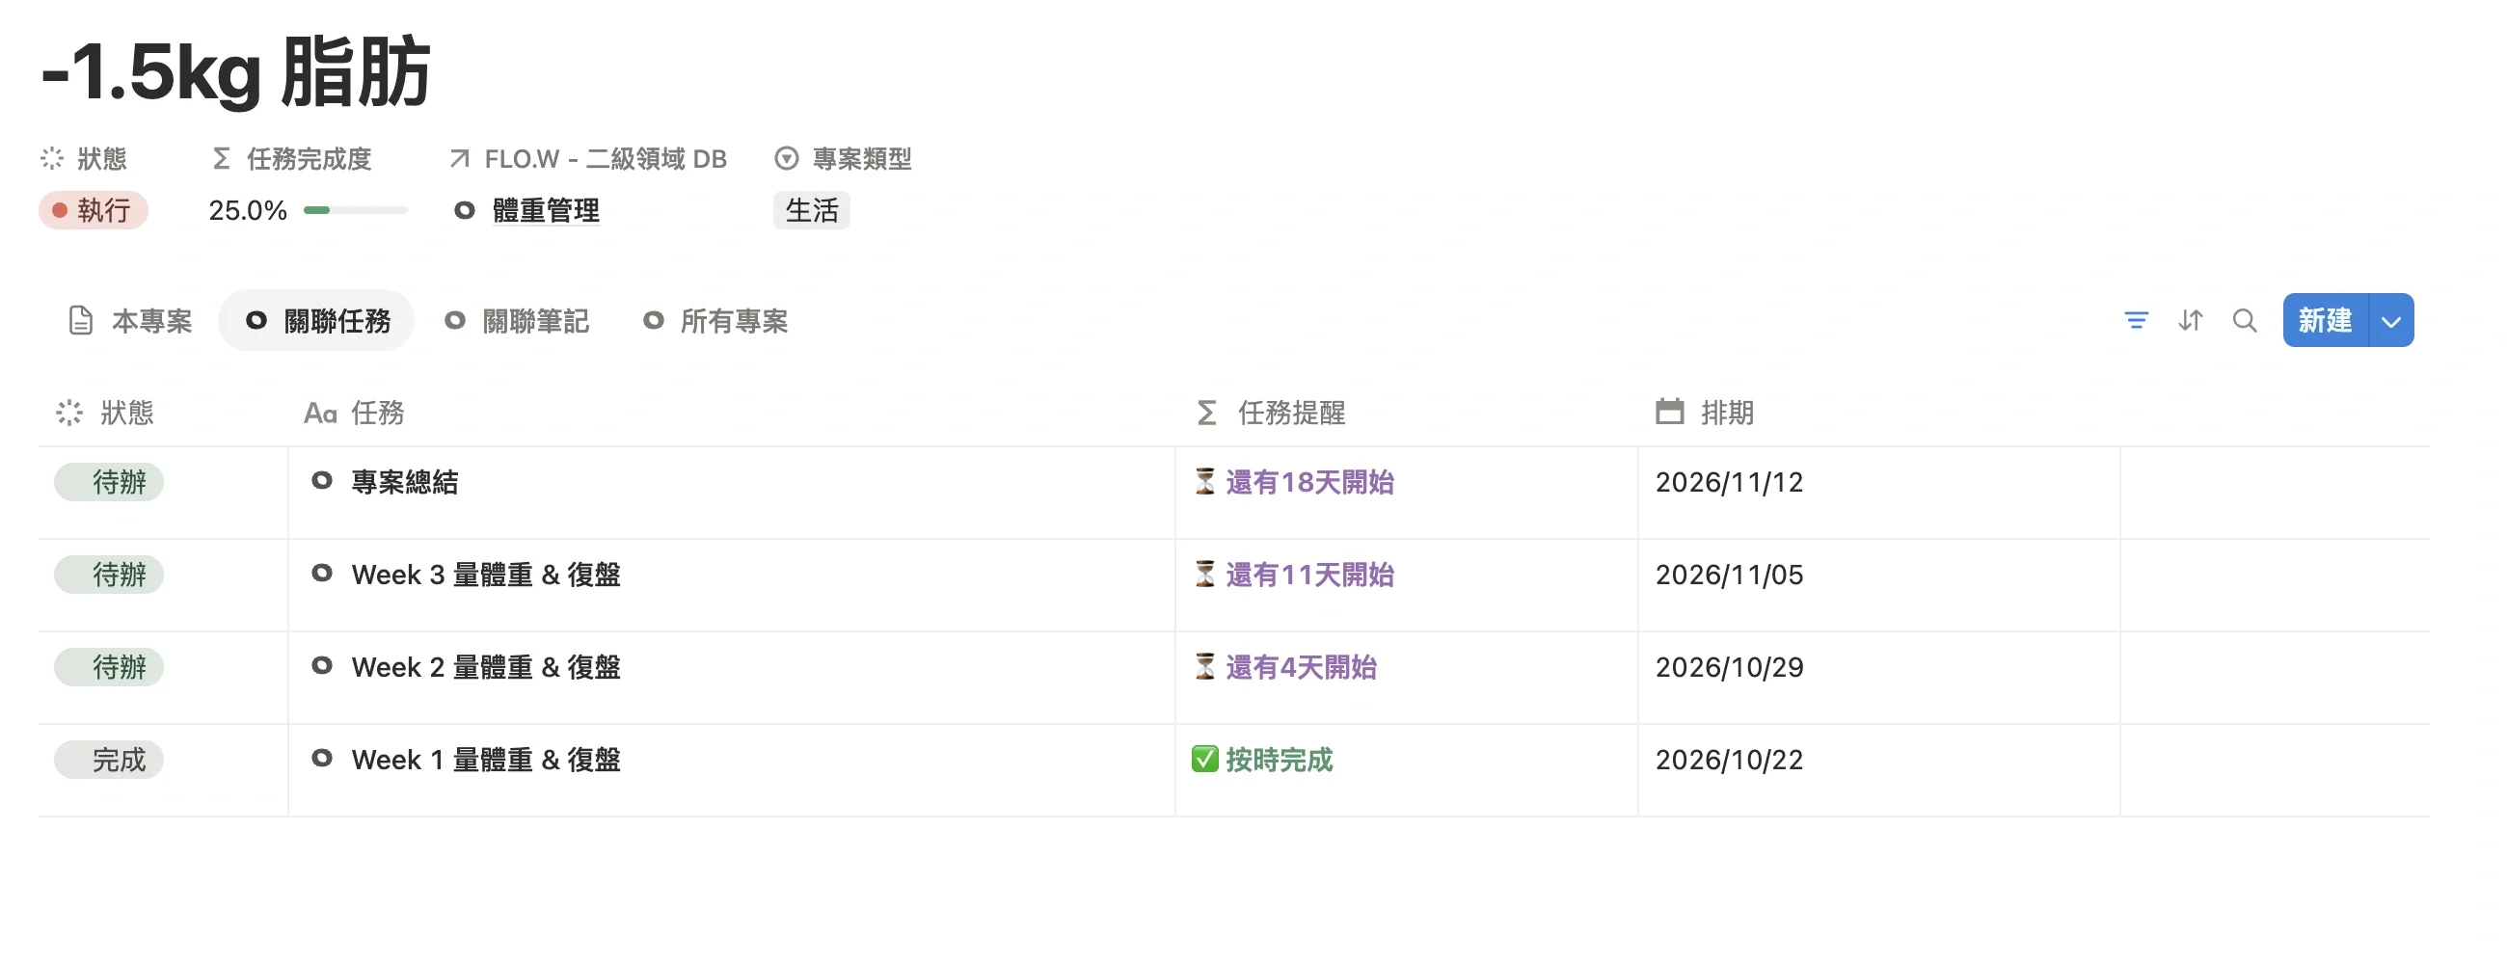Open the sort arrows icon
This screenshot has width=2507, height=964.
pos(2190,320)
